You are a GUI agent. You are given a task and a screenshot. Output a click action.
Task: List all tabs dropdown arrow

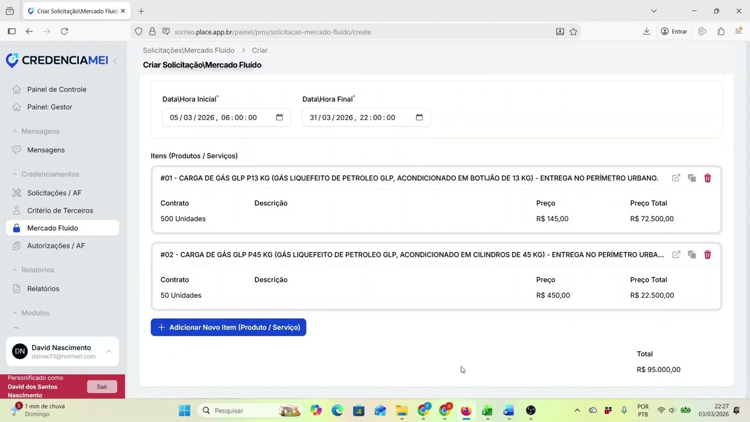coord(654,11)
